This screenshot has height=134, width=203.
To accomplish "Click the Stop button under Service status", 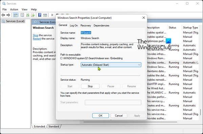I will point(90,86).
